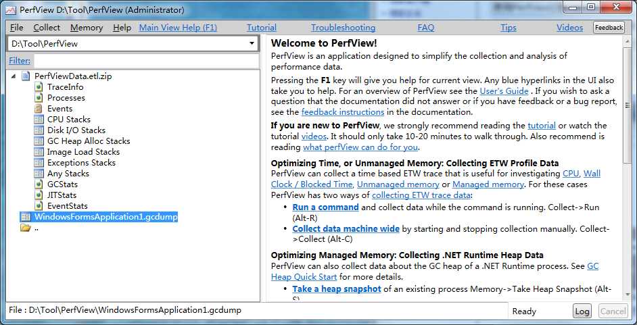Click the CPU Stacks table icon
Screen dimensions: 637x325
coord(39,120)
